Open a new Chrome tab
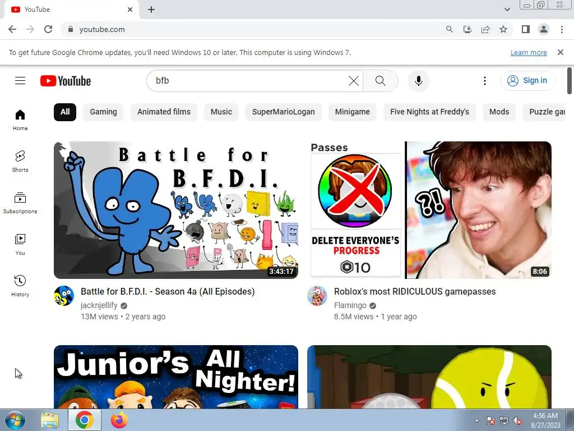574x431 pixels. click(x=151, y=10)
